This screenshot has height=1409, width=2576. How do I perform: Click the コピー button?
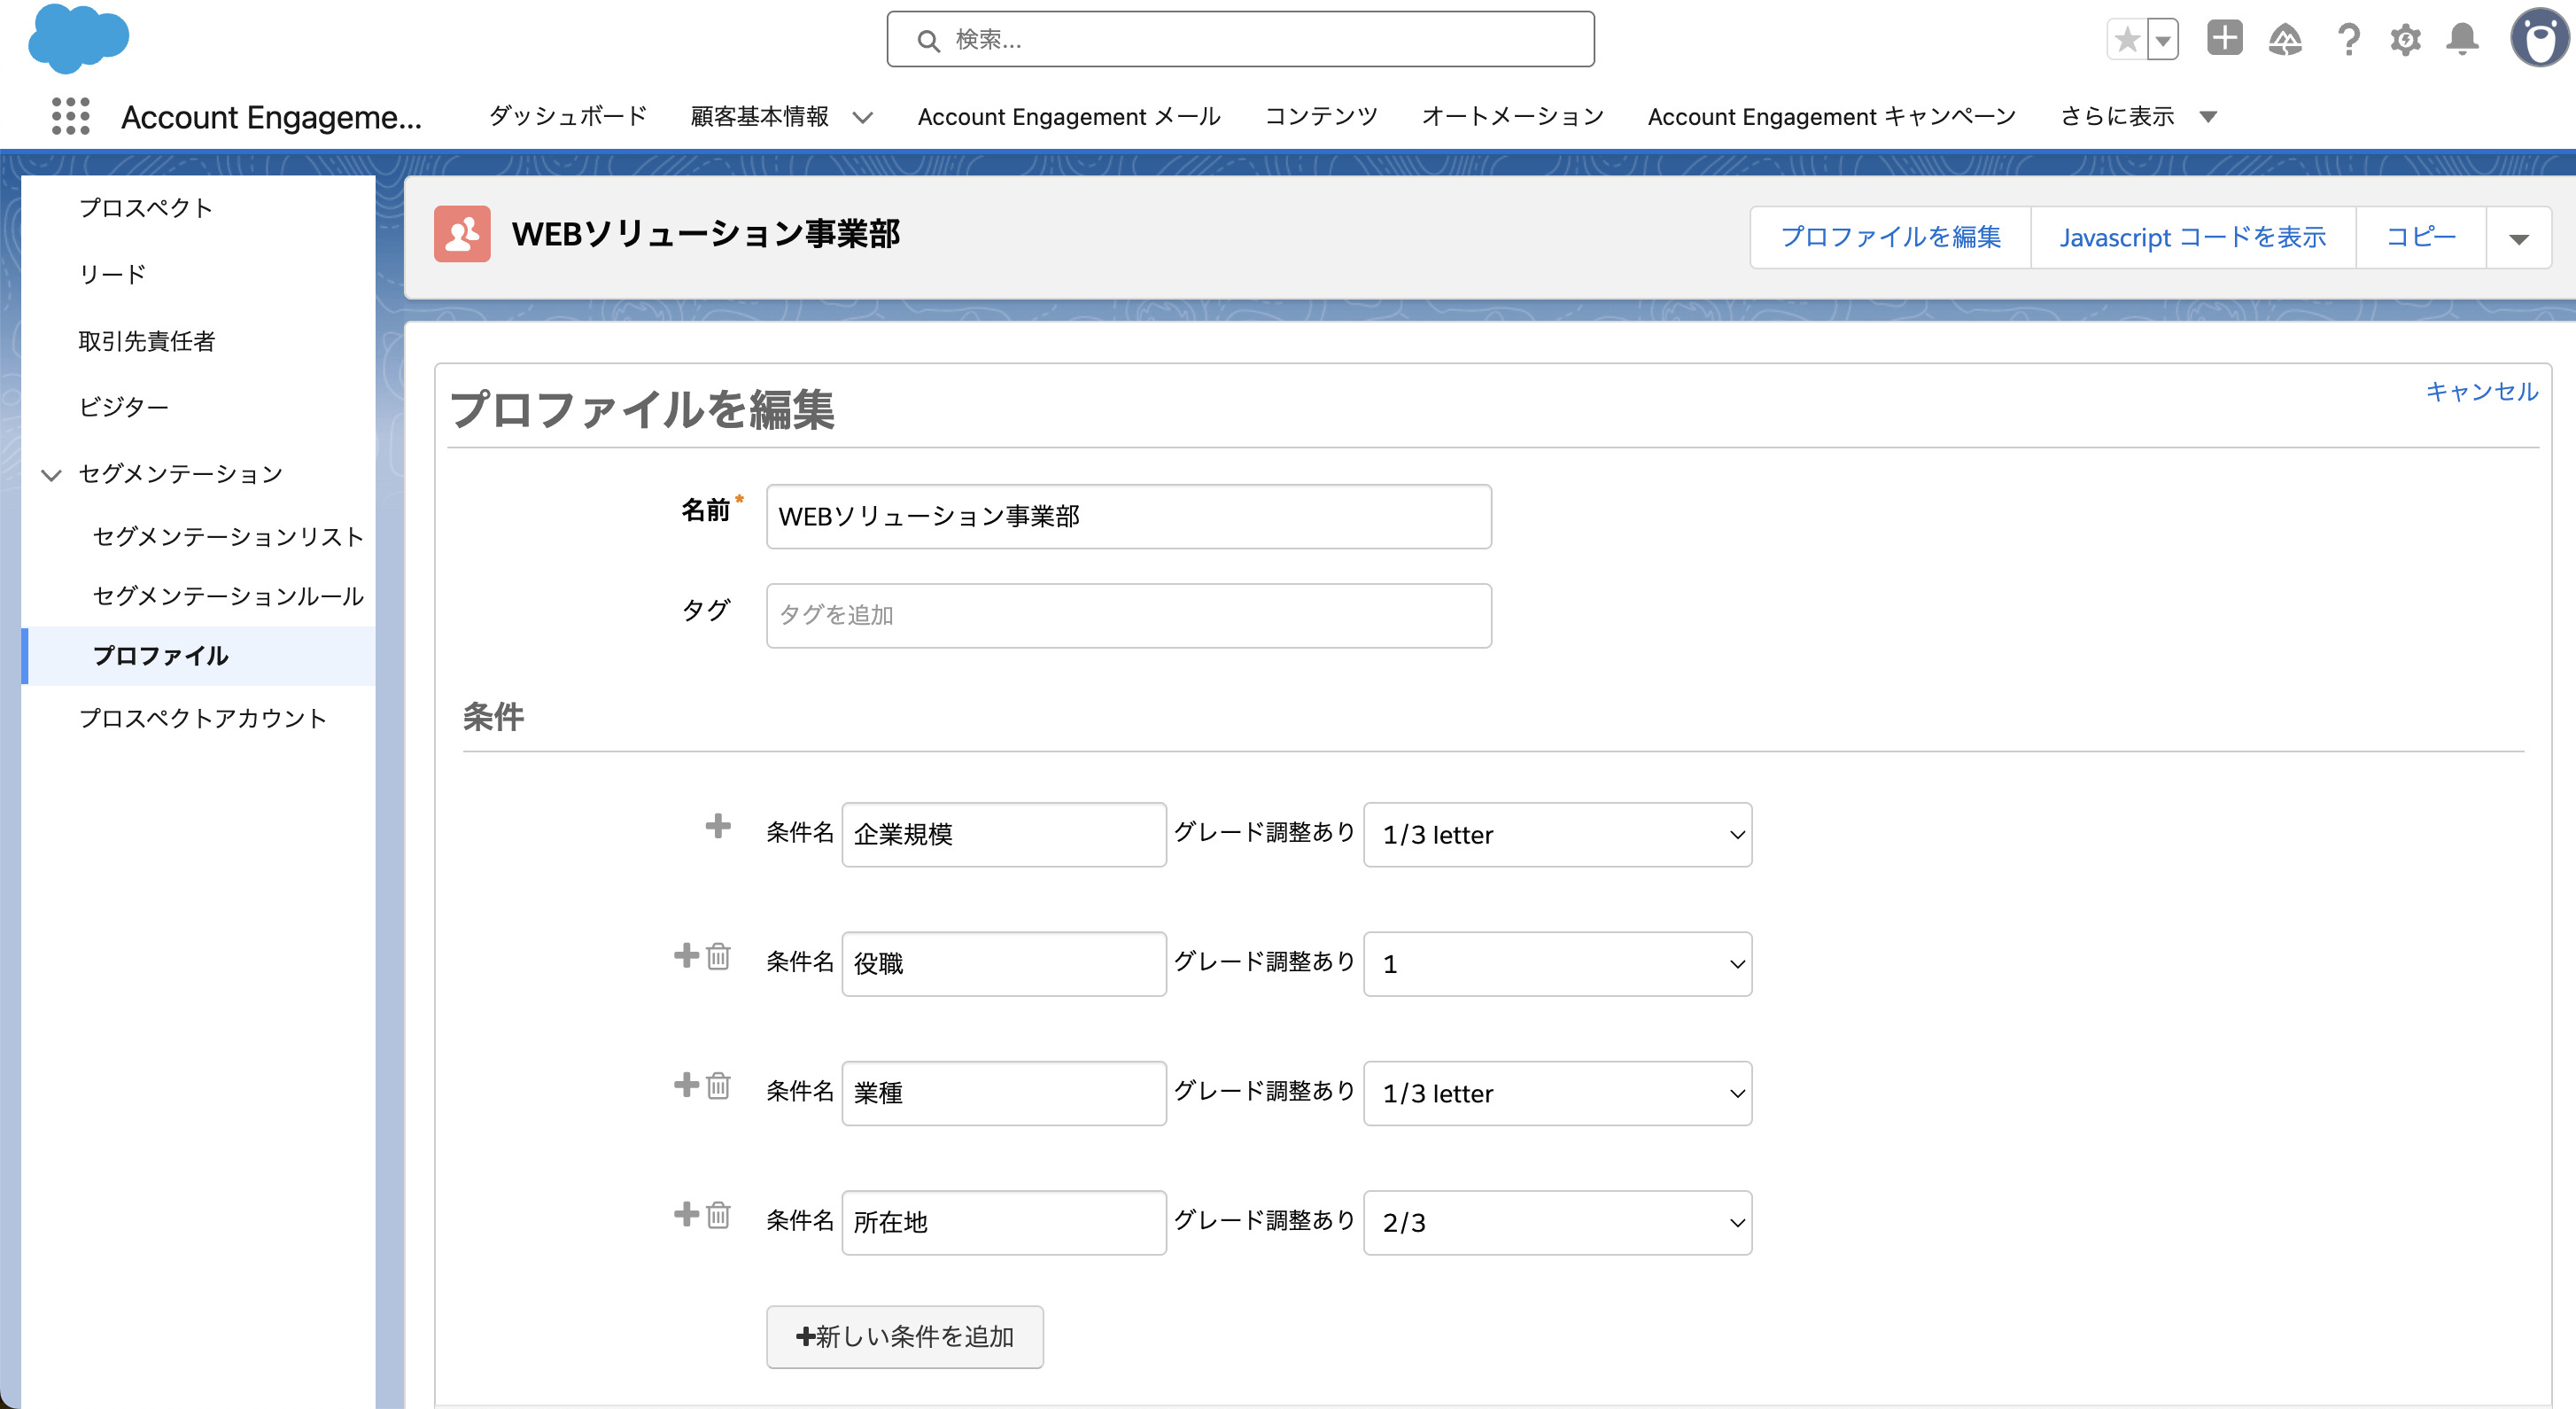point(2420,238)
